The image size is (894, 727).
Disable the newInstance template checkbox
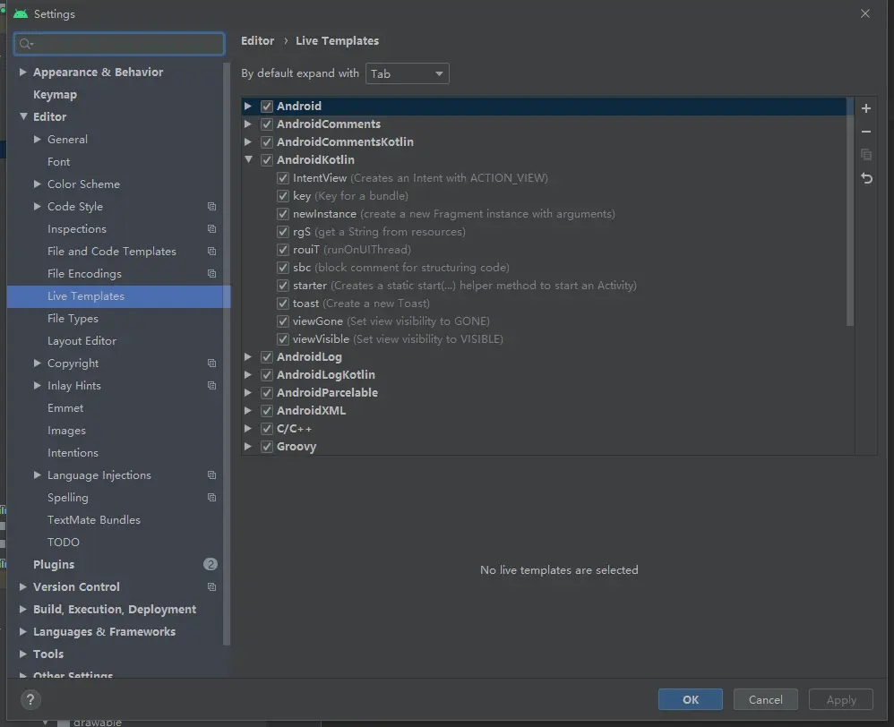click(283, 214)
